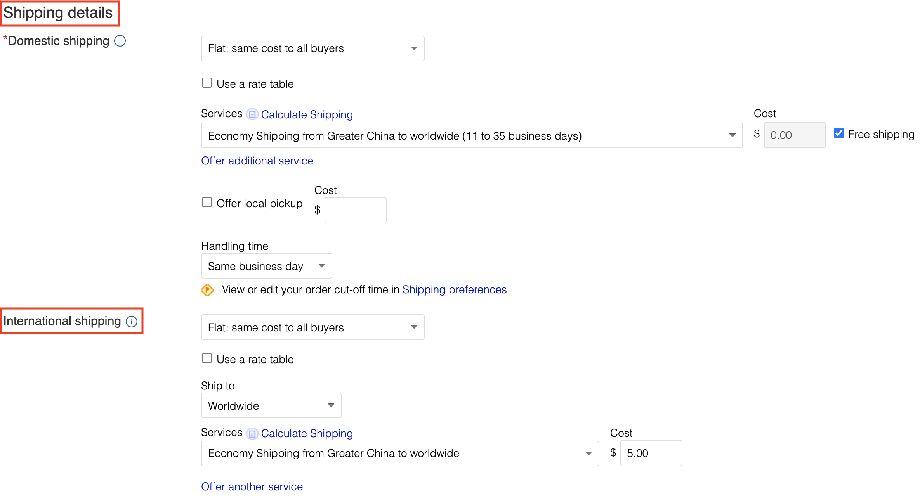Click the Offer additional service link
This screenshot has height=502, width=920.
click(257, 161)
